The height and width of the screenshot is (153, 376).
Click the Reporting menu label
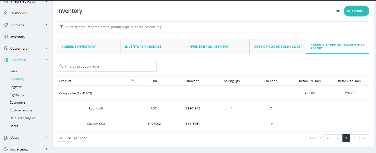click(x=18, y=60)
